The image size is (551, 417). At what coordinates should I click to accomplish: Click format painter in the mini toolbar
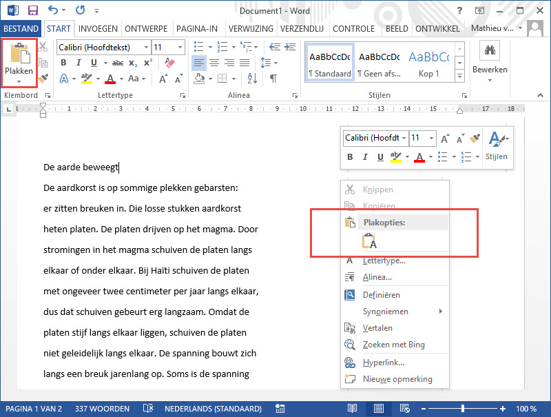(x=475, y=139)
